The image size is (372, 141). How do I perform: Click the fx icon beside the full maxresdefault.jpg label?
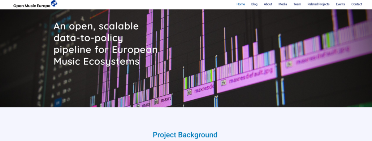tap(224, 83)
